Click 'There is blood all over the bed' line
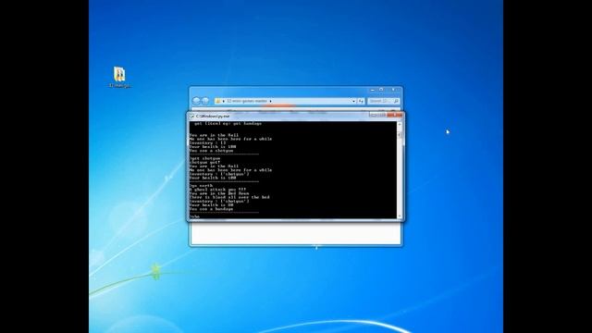 click(229, 197)
